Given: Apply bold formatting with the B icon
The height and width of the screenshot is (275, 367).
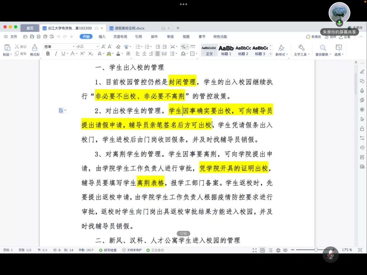Looking at the screenshot, I should click(x=48, y=54).
